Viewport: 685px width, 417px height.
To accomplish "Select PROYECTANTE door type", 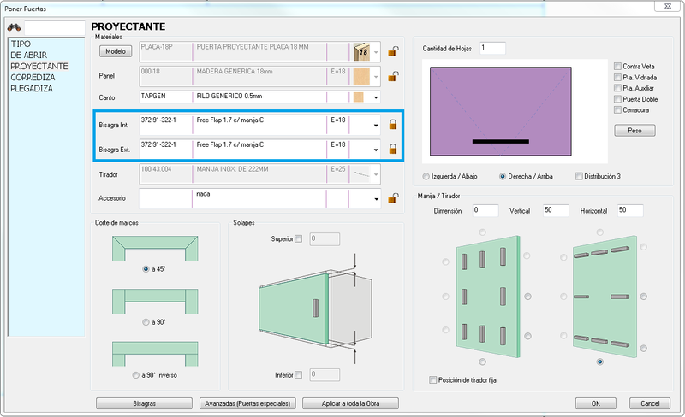I will 39,67.
